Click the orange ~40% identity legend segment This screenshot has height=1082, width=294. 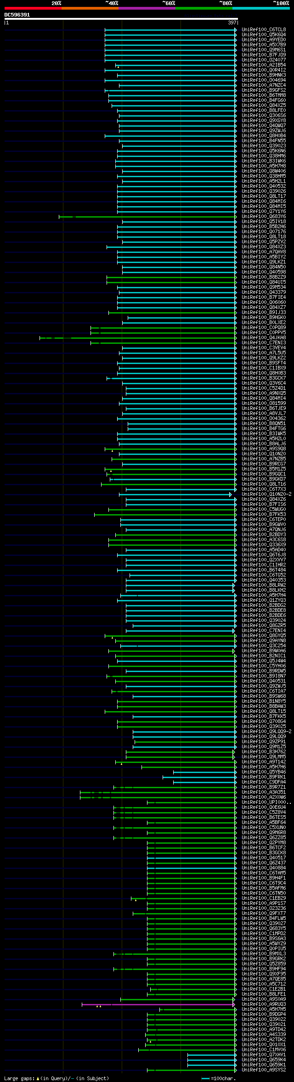[x=90, y=8]
